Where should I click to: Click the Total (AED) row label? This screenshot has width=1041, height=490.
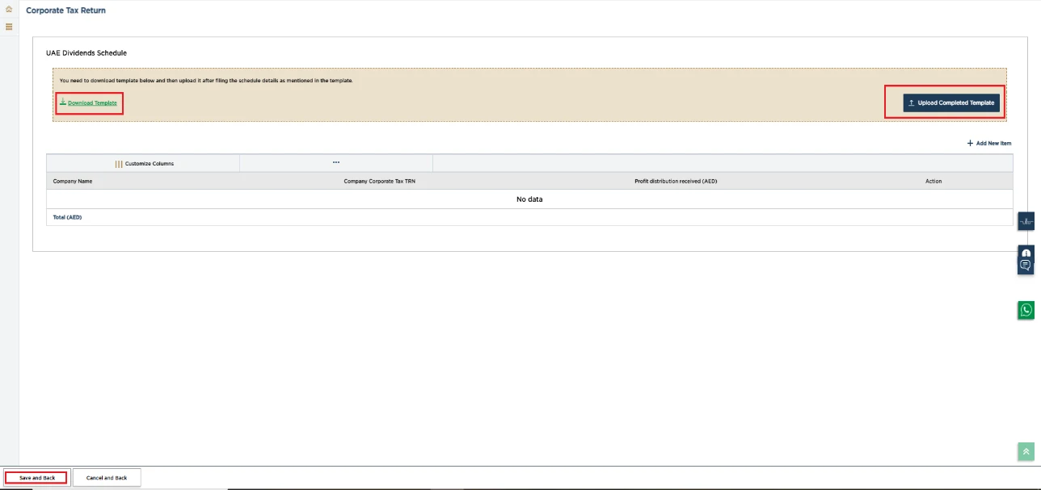[67, 217]
